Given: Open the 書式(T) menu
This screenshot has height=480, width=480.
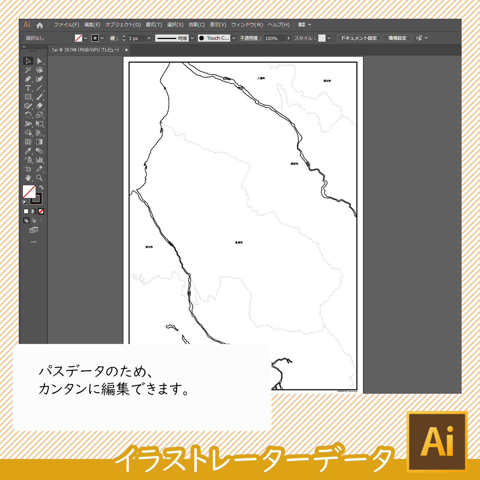Looking at the screenshot, I should [154, 25].
